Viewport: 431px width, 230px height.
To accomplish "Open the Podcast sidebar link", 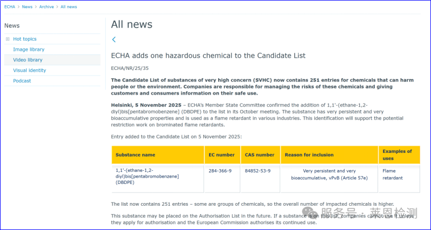I will [22, 81].
